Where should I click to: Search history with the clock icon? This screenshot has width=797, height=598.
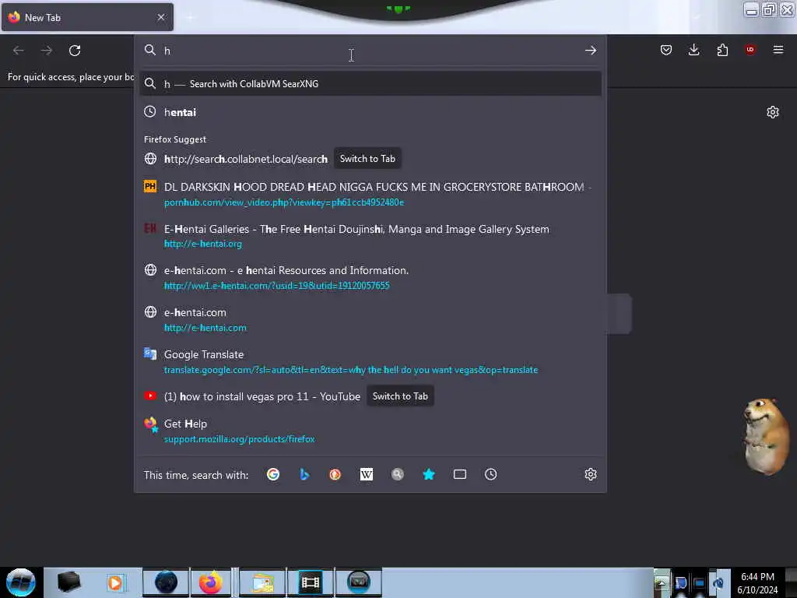click(490, 474)
